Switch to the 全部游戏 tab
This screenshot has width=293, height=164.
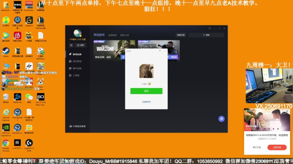point(112,35)
